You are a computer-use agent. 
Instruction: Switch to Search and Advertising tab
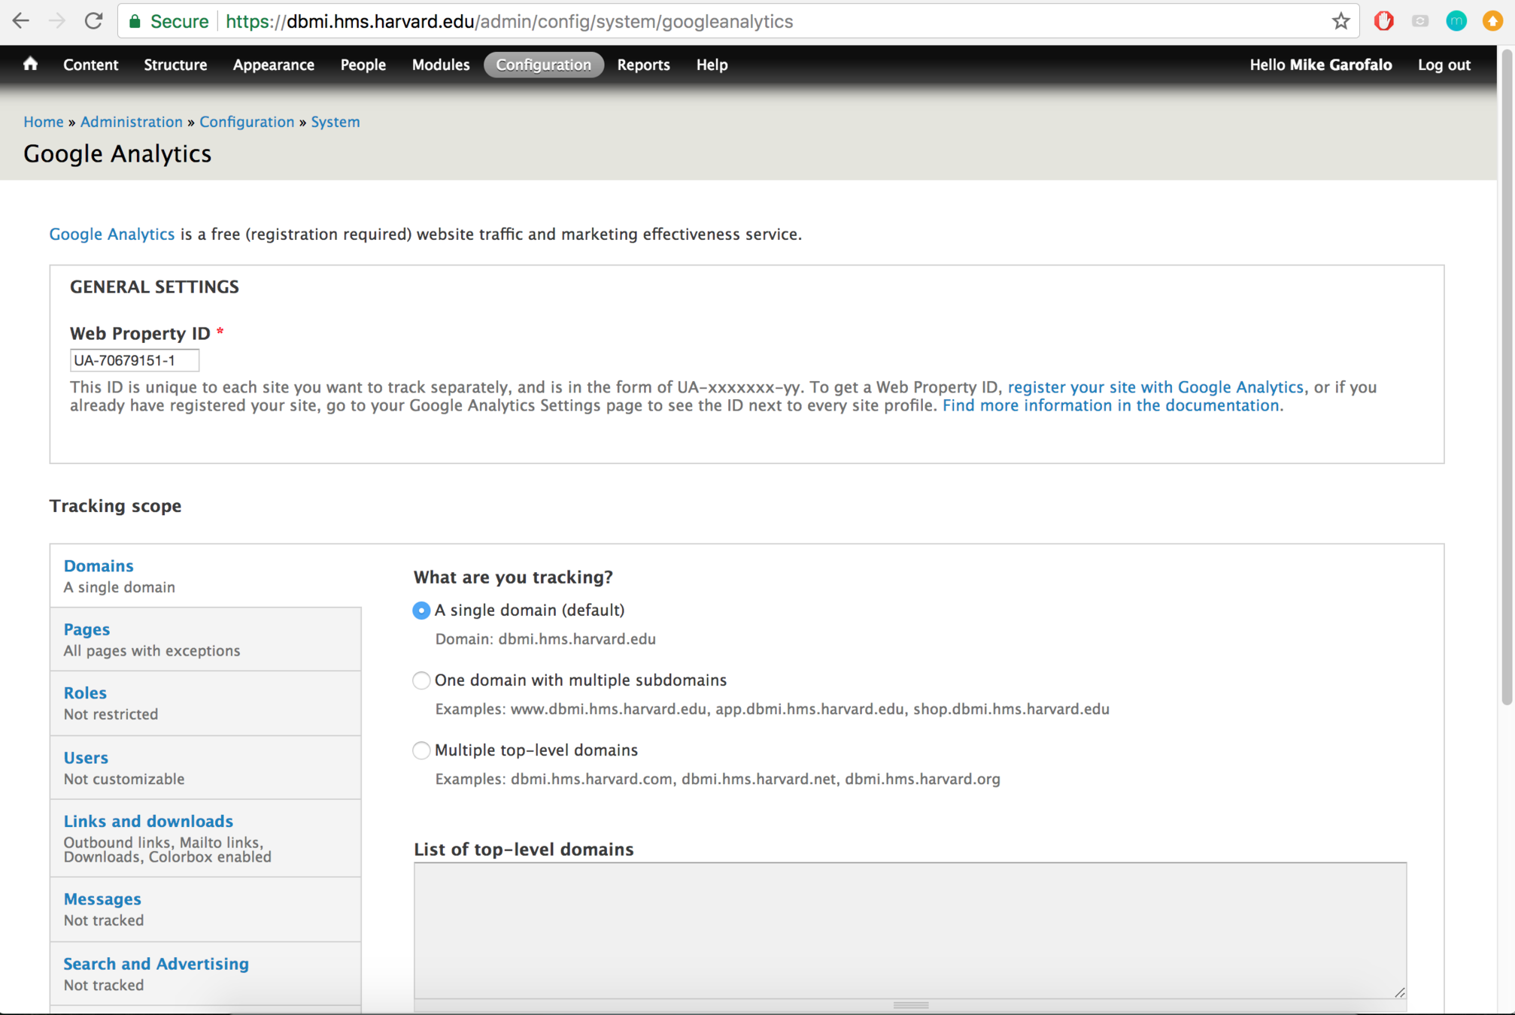pos(205,974)
